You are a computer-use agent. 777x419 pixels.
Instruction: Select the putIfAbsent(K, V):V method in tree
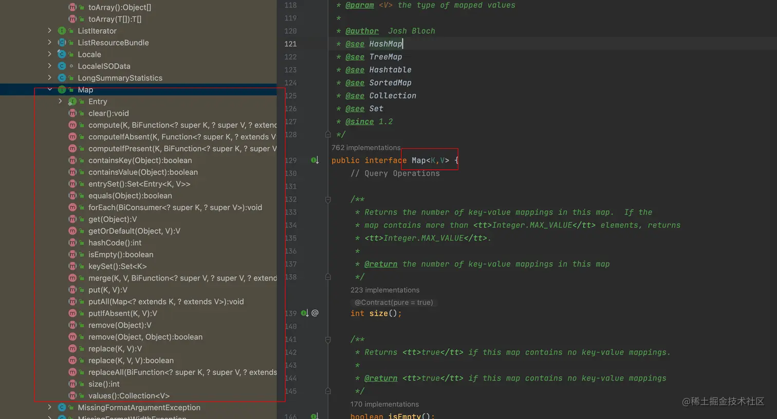click(x=123, y=313)
